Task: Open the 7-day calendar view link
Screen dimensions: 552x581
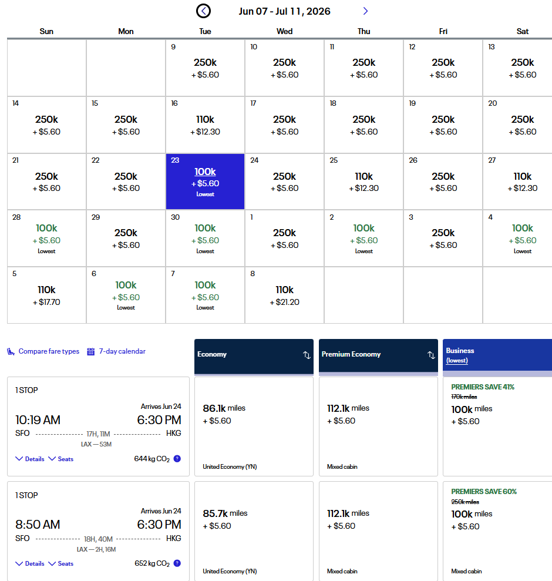Action: (x=122, y=351)
